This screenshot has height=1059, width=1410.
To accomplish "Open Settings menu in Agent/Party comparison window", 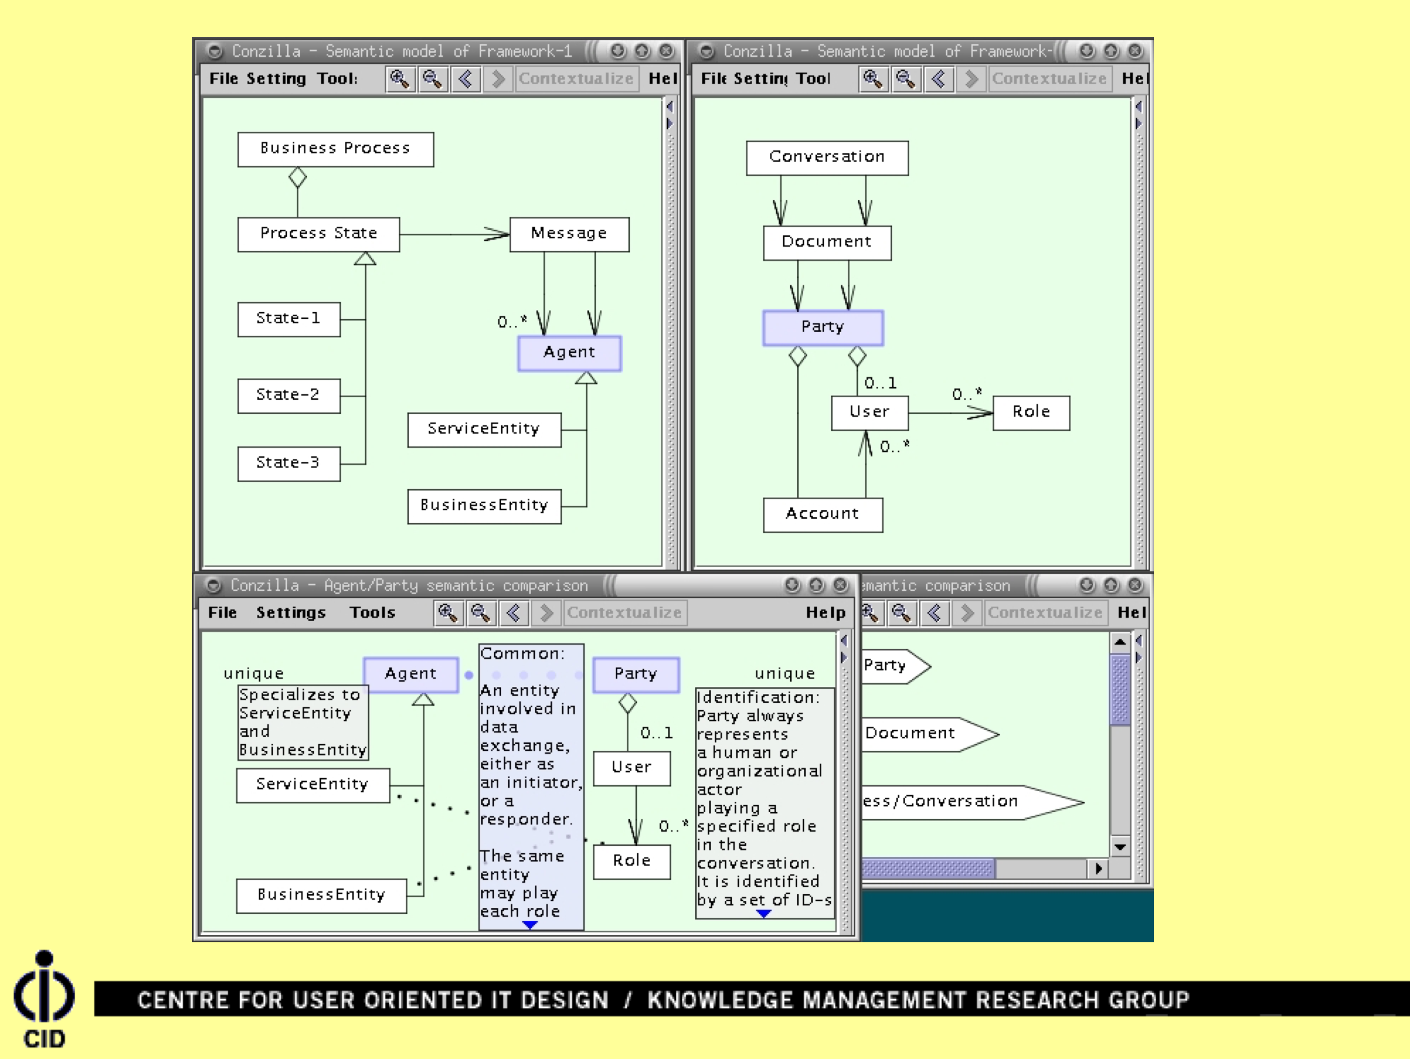I will [291, 613].
